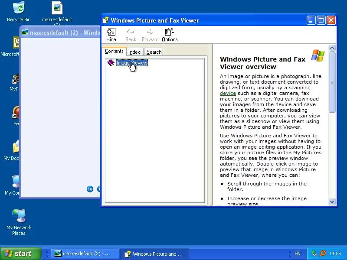
Task: Follow the green 'device' glossary link
Action: 228,93
